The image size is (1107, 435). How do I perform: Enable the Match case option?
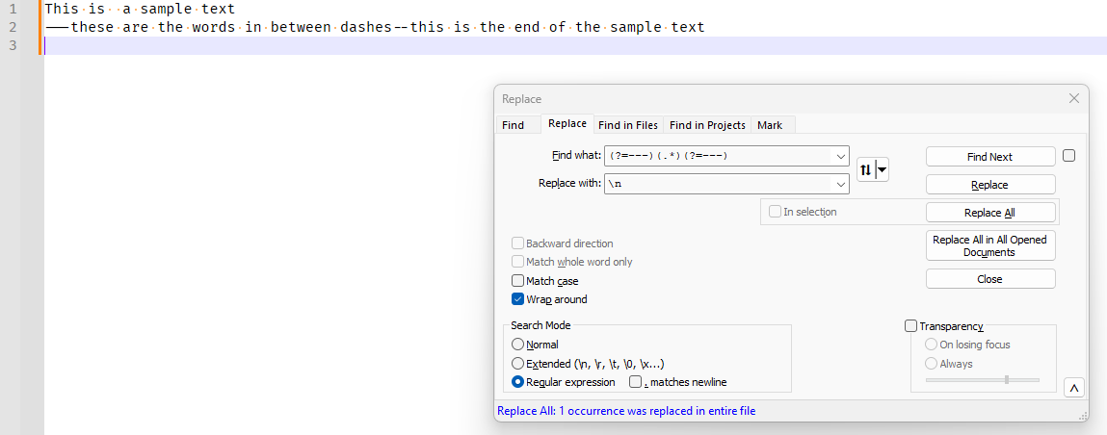[x=517, y=281]
